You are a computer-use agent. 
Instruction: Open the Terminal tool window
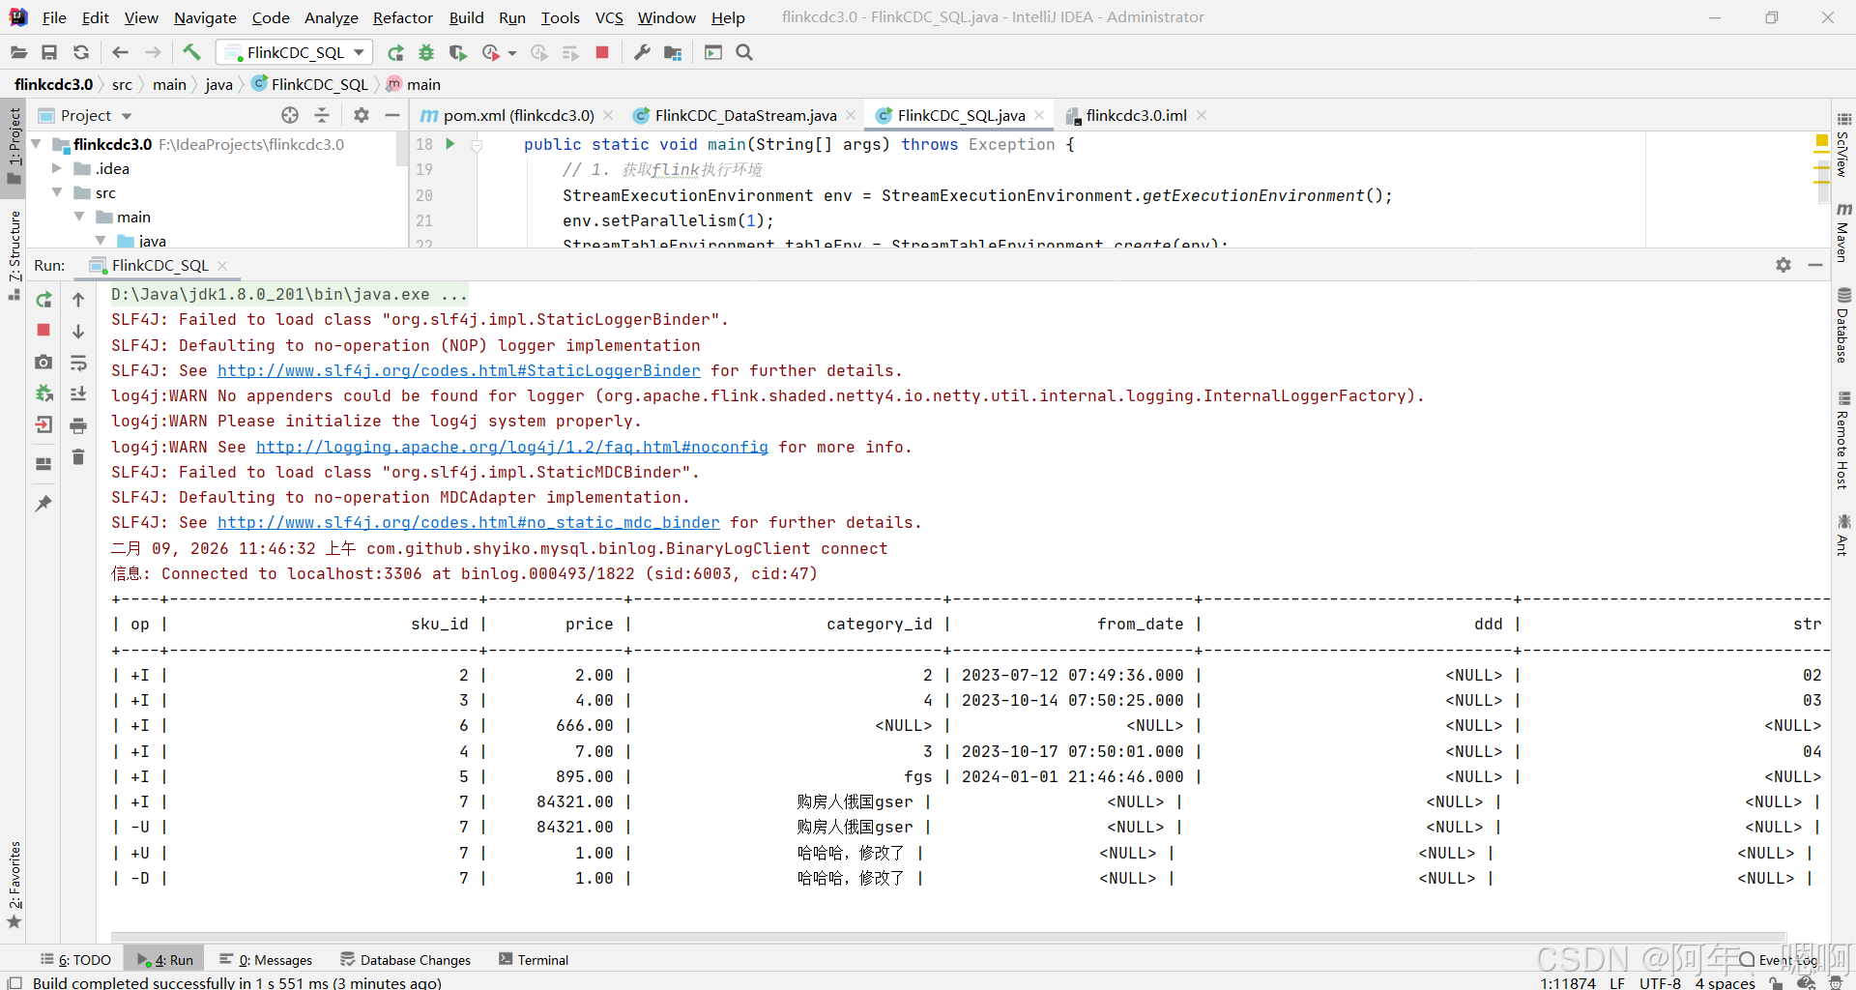(x=534, y=960)
